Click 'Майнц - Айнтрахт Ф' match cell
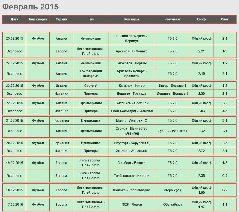239x212 pixels. click(131, 121)
